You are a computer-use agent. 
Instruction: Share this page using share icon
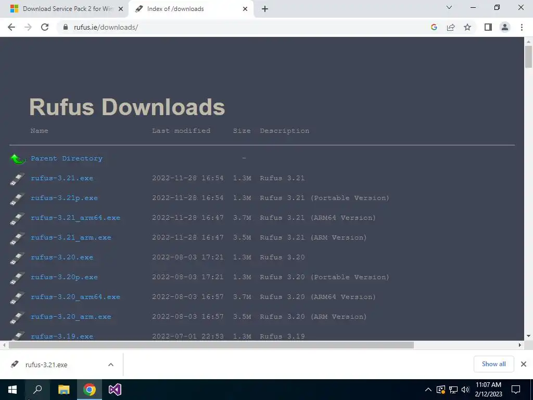451,27
